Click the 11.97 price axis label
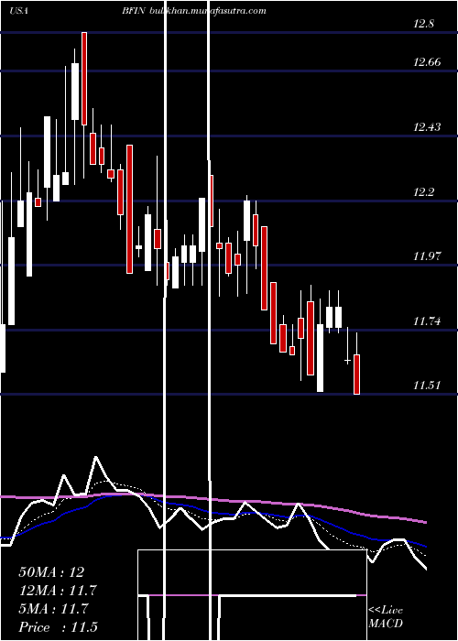458x641 pixels. pos(427,256)
